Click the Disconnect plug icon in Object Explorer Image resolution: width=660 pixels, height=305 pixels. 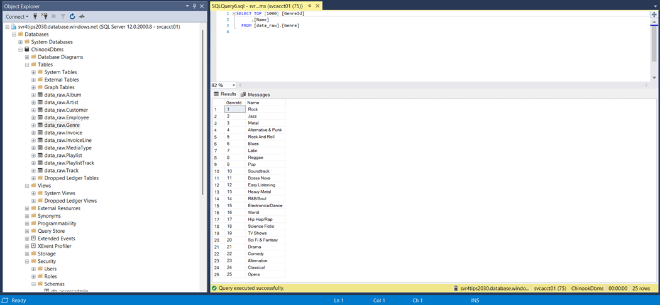[45, 16]
